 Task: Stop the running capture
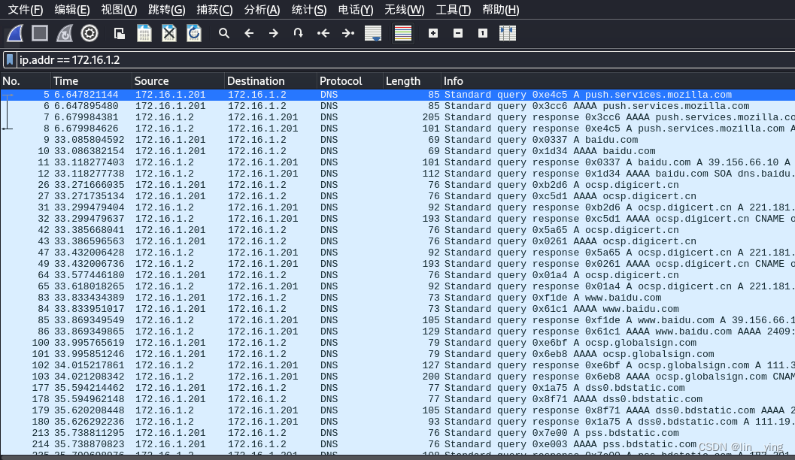[x=40, y=33]
